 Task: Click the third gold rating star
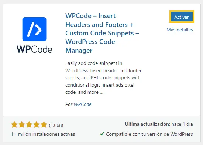tap(29, 125)
